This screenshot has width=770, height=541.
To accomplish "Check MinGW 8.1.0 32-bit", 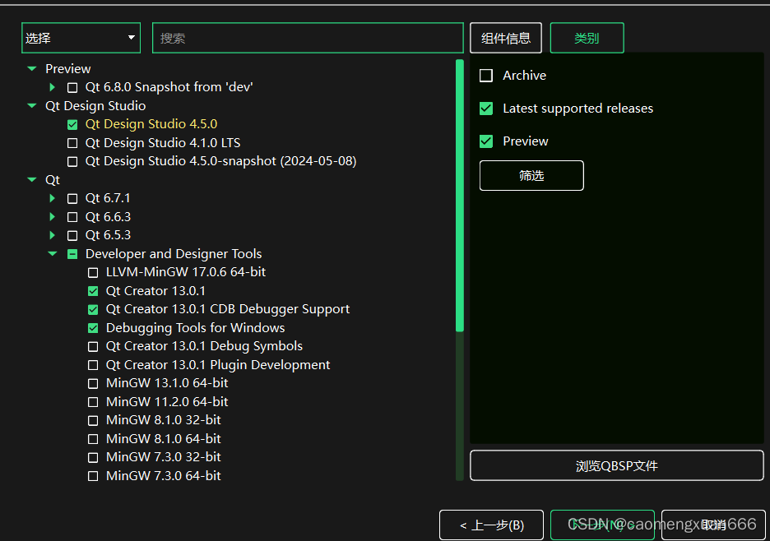I will point(93,421).
